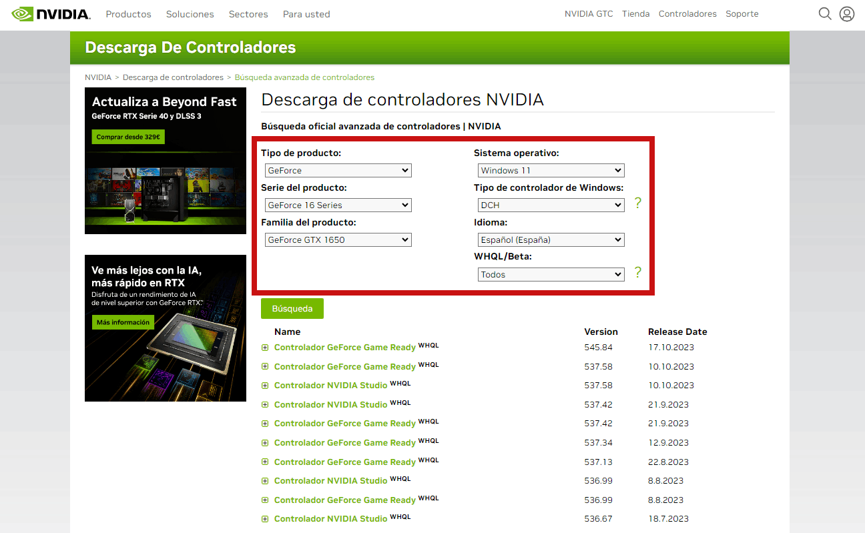This screenshot has width=865, height=533.
Task: Open Tienda in top navigation
Action: point(636,14)
